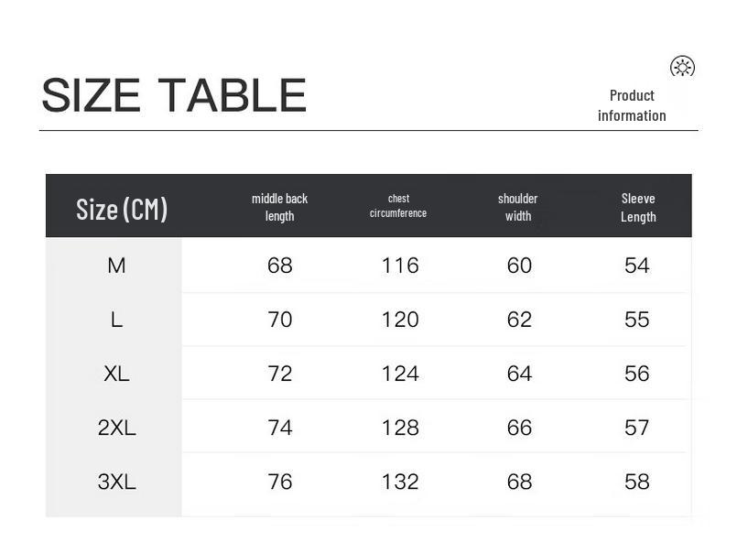
Task: Select the L size row label
Action: [x=116, y=320]
